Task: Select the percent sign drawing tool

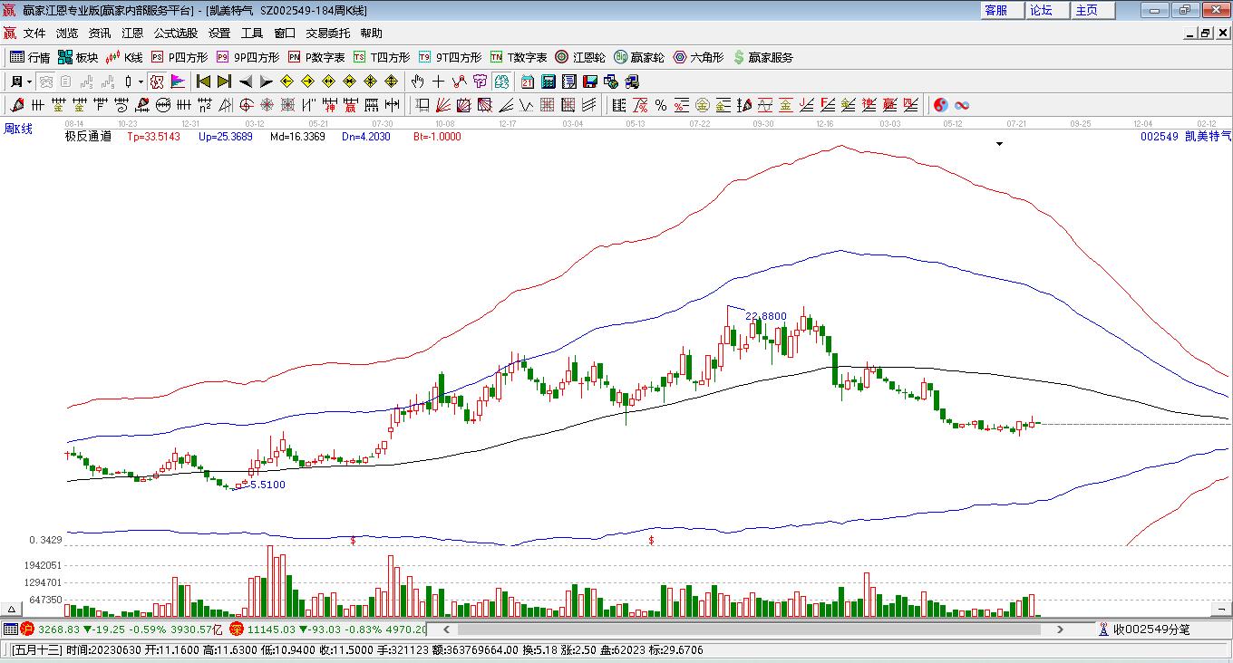Action: pos(661,105)
